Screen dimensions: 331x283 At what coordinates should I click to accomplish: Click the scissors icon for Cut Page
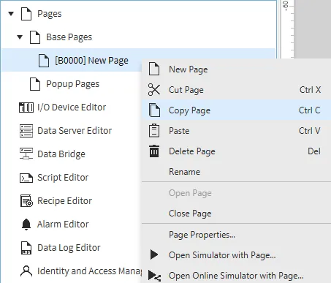154,90
